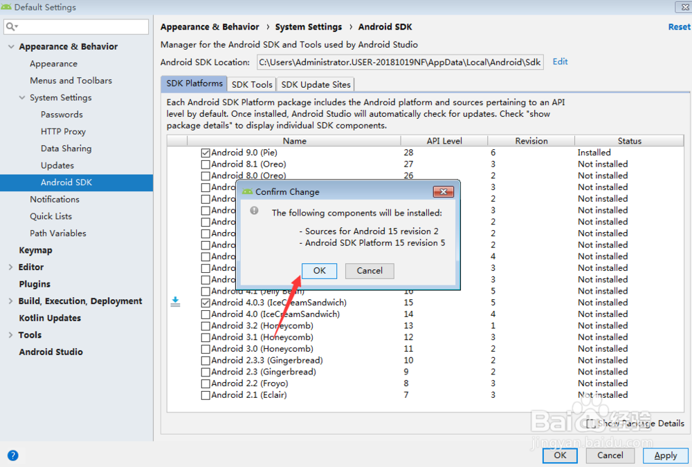Select Menus and Toolbars item
This screenshot has width=692, height=467.
[71, 81]
